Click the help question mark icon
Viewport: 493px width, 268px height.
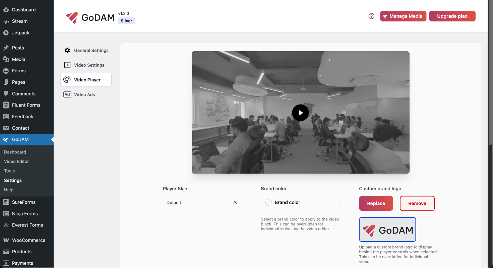click(x=371, y=16)
